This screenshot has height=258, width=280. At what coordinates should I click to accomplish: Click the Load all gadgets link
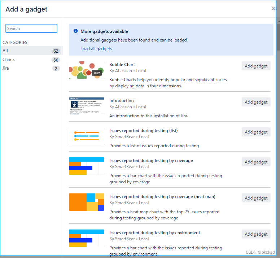96,49
